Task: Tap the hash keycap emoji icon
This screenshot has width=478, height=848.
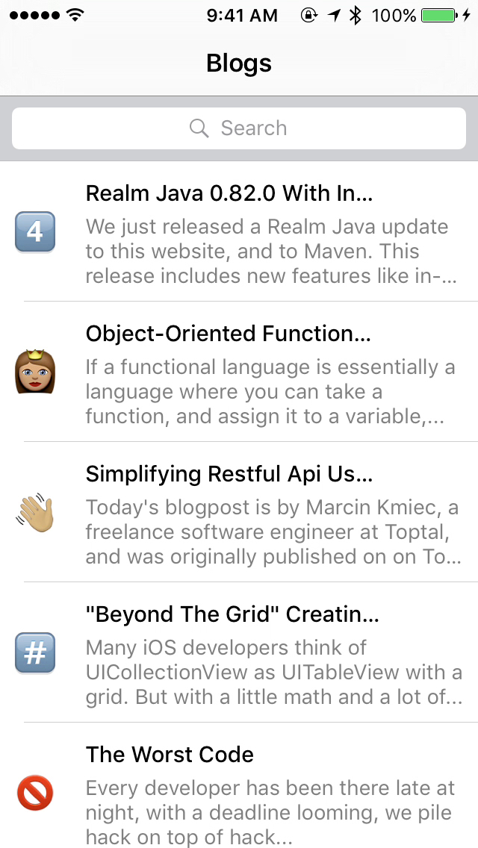Action: 35,652
